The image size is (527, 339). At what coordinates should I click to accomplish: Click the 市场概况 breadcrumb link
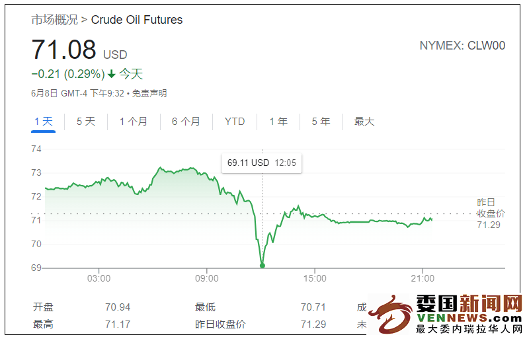click(54, 20)
